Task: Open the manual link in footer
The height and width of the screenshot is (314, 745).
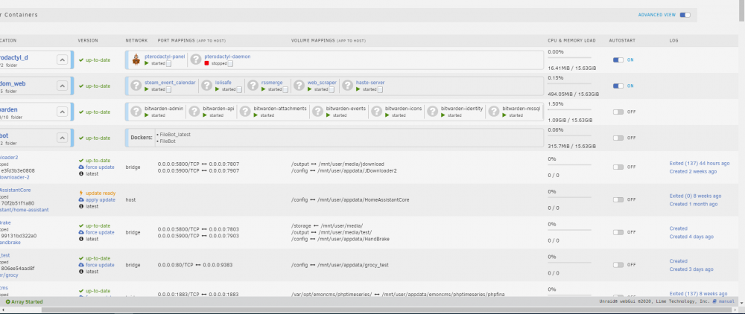Action: (726, 301)
